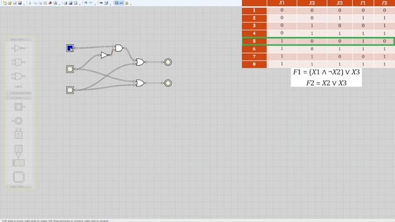Toggle the bottom input switch on canvas

[70, 90]
